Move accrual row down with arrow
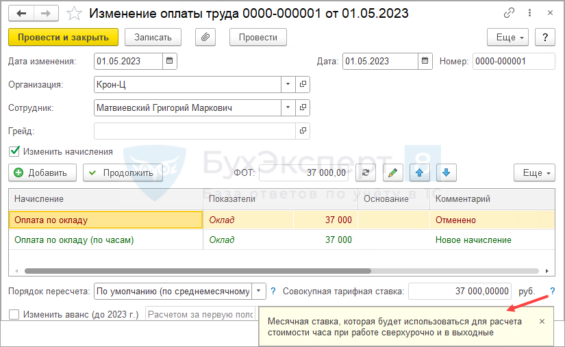Image resolution: width=565 pixels, height=347 pixels. tap(446, 172)
